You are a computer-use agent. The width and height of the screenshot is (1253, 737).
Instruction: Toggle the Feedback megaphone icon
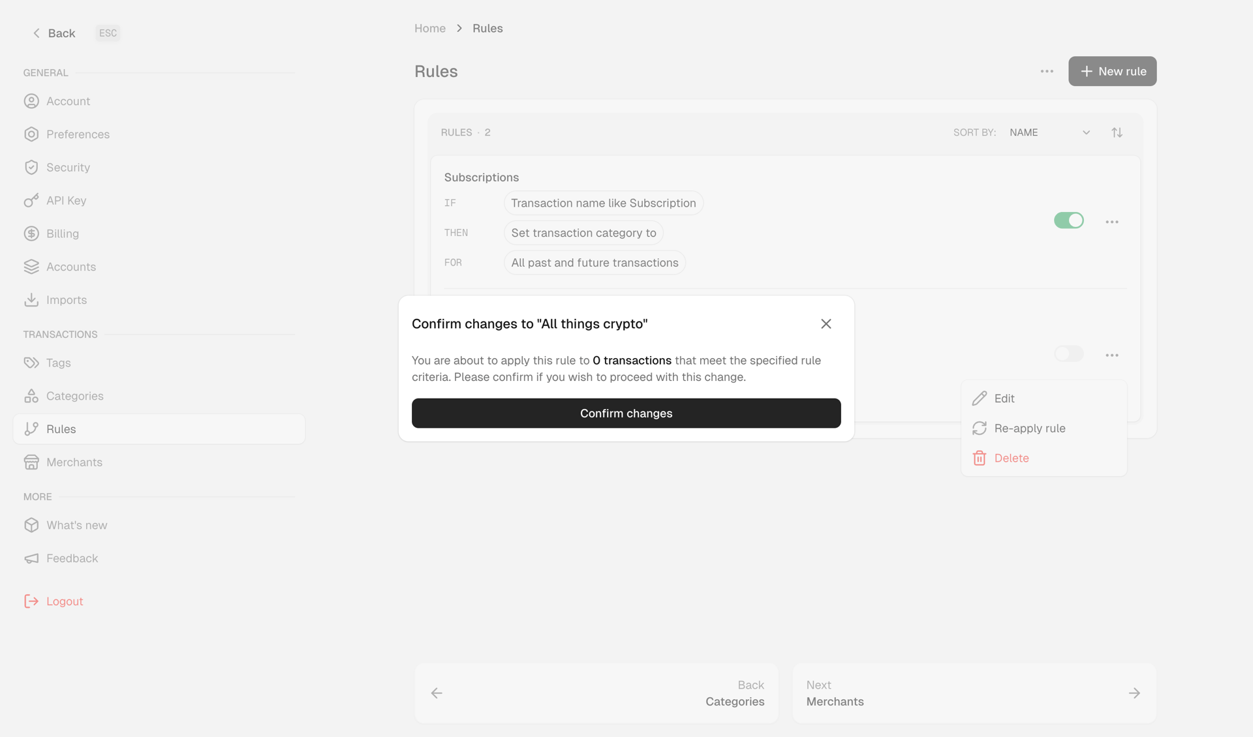32,558
